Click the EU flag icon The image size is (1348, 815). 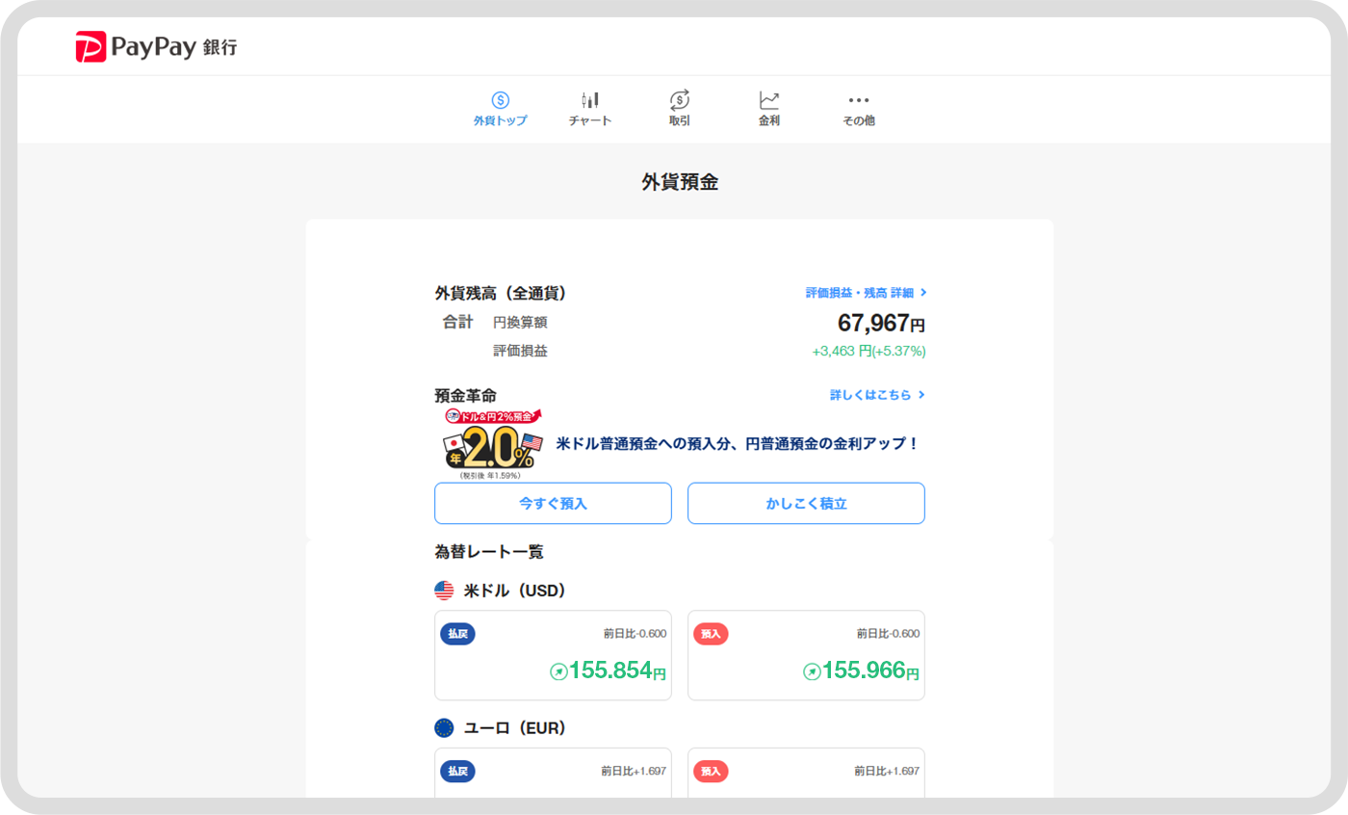point(444,728)
